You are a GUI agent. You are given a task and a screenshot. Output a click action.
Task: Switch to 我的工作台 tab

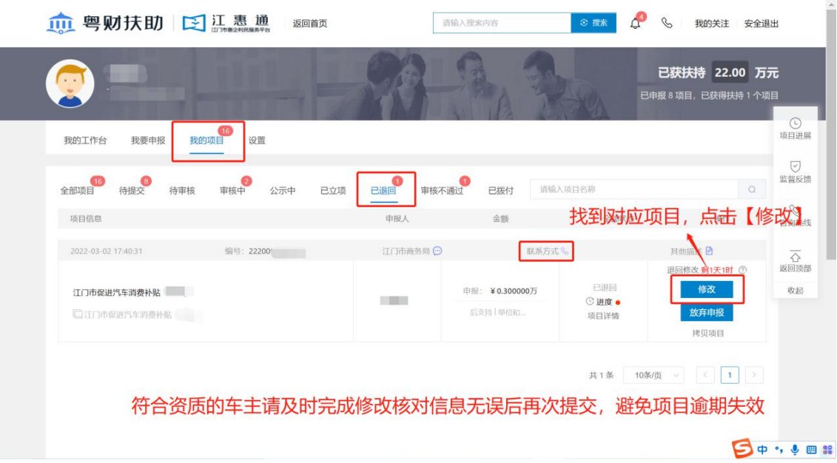click(x=85, y=141)
